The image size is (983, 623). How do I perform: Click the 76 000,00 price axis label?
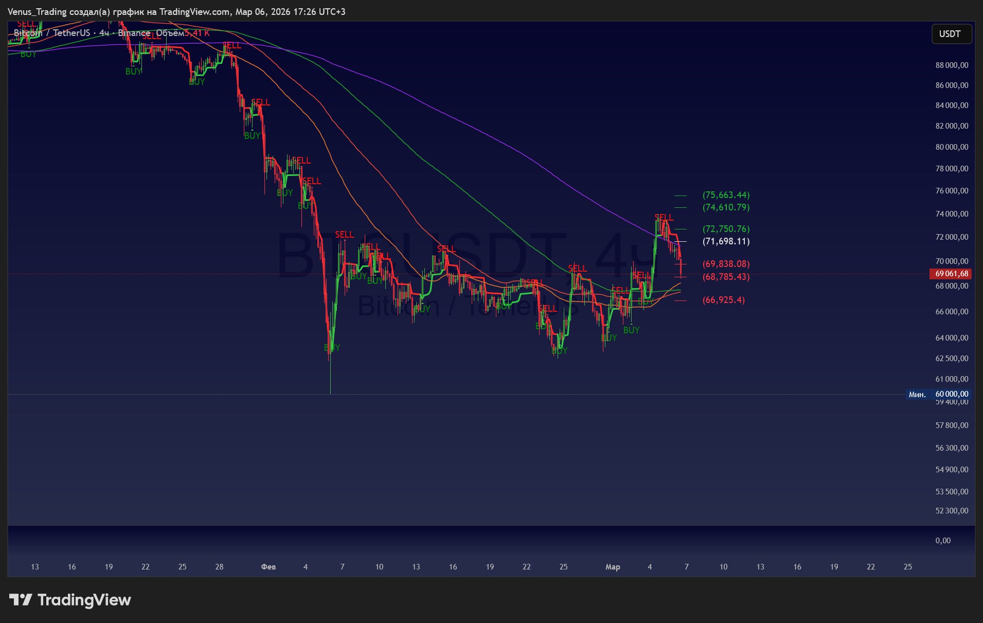tap(952, 190)
